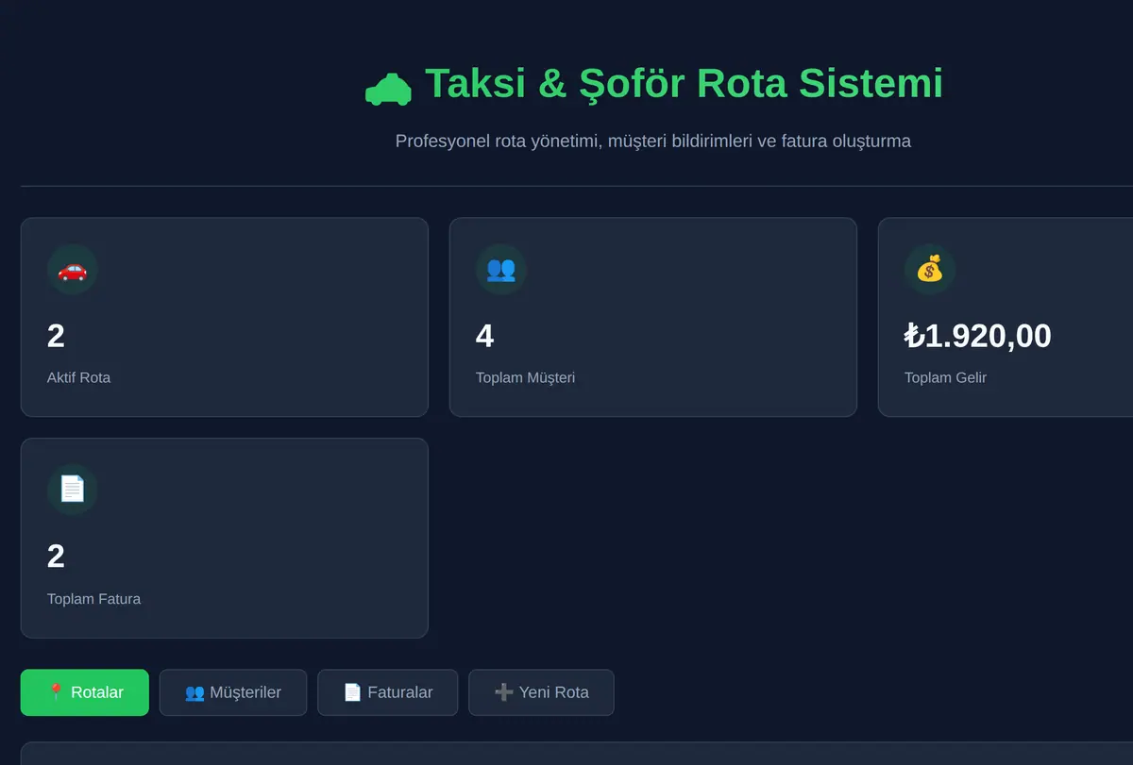Click the Toplam Müşteri label

pyautogui.click(x=525, y=377)
